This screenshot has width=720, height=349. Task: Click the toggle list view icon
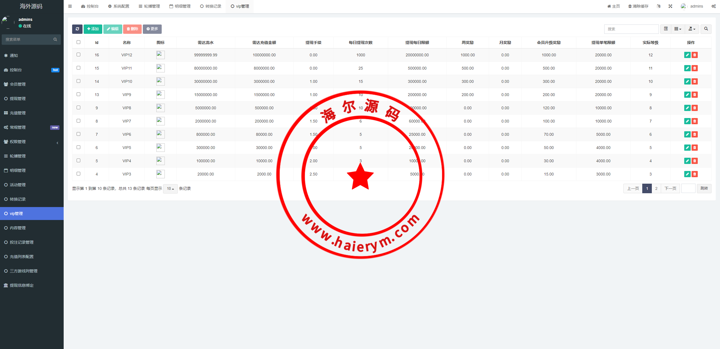pyautogui.click(x=666, y=29)
